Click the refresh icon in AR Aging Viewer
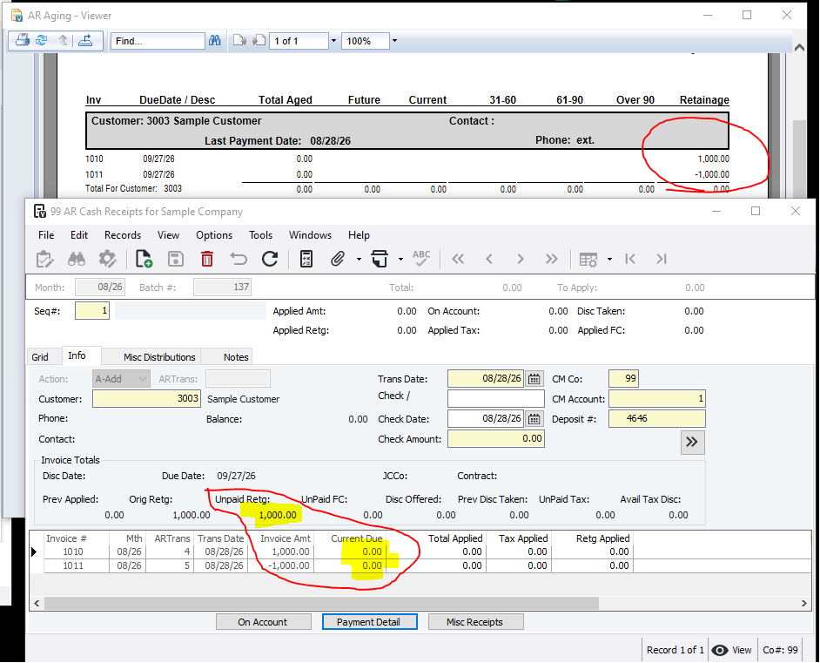Screen dimensions: 820x663 [x=41, y=40]
